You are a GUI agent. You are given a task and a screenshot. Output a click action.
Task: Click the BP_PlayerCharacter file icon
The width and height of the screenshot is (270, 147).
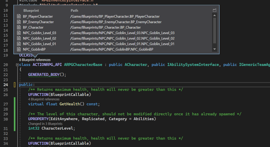point(19,17)
